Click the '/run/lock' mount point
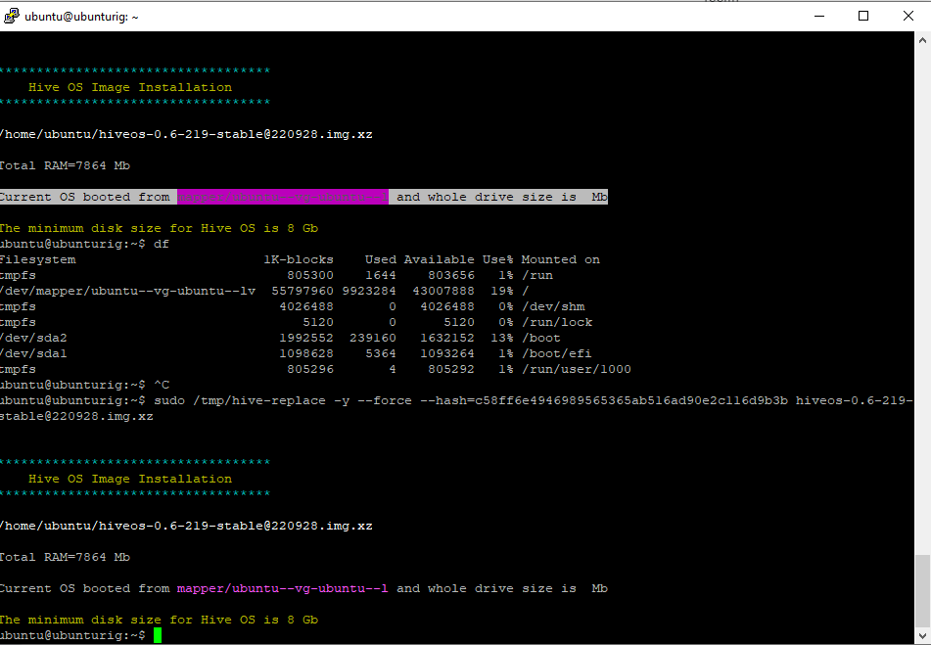The image size is (931, 645). (557, 322)
